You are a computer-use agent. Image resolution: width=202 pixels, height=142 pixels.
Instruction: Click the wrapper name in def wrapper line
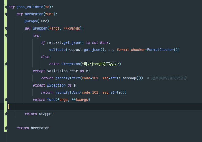(x=40, y=28)
